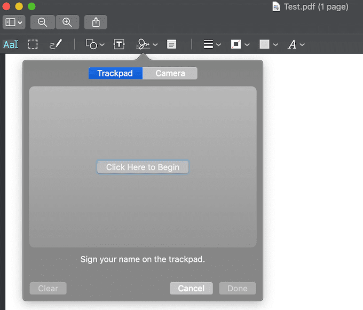Expand the Border Color dropdown arrow

[x=247, y=44]
